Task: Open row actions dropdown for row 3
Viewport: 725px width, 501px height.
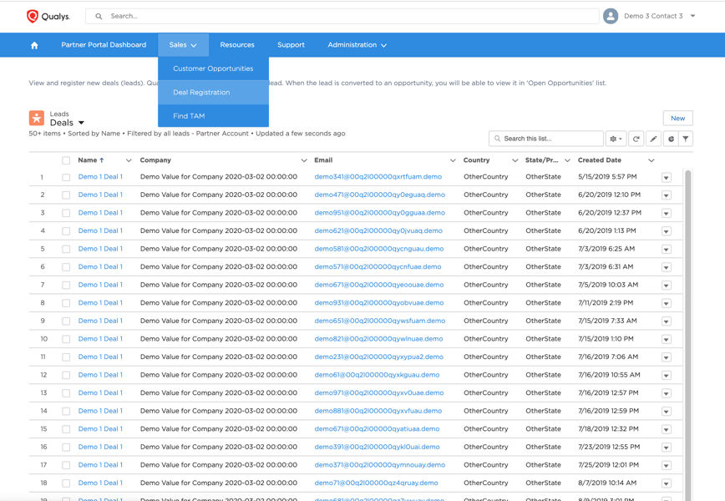Action: tap(666, 214)
